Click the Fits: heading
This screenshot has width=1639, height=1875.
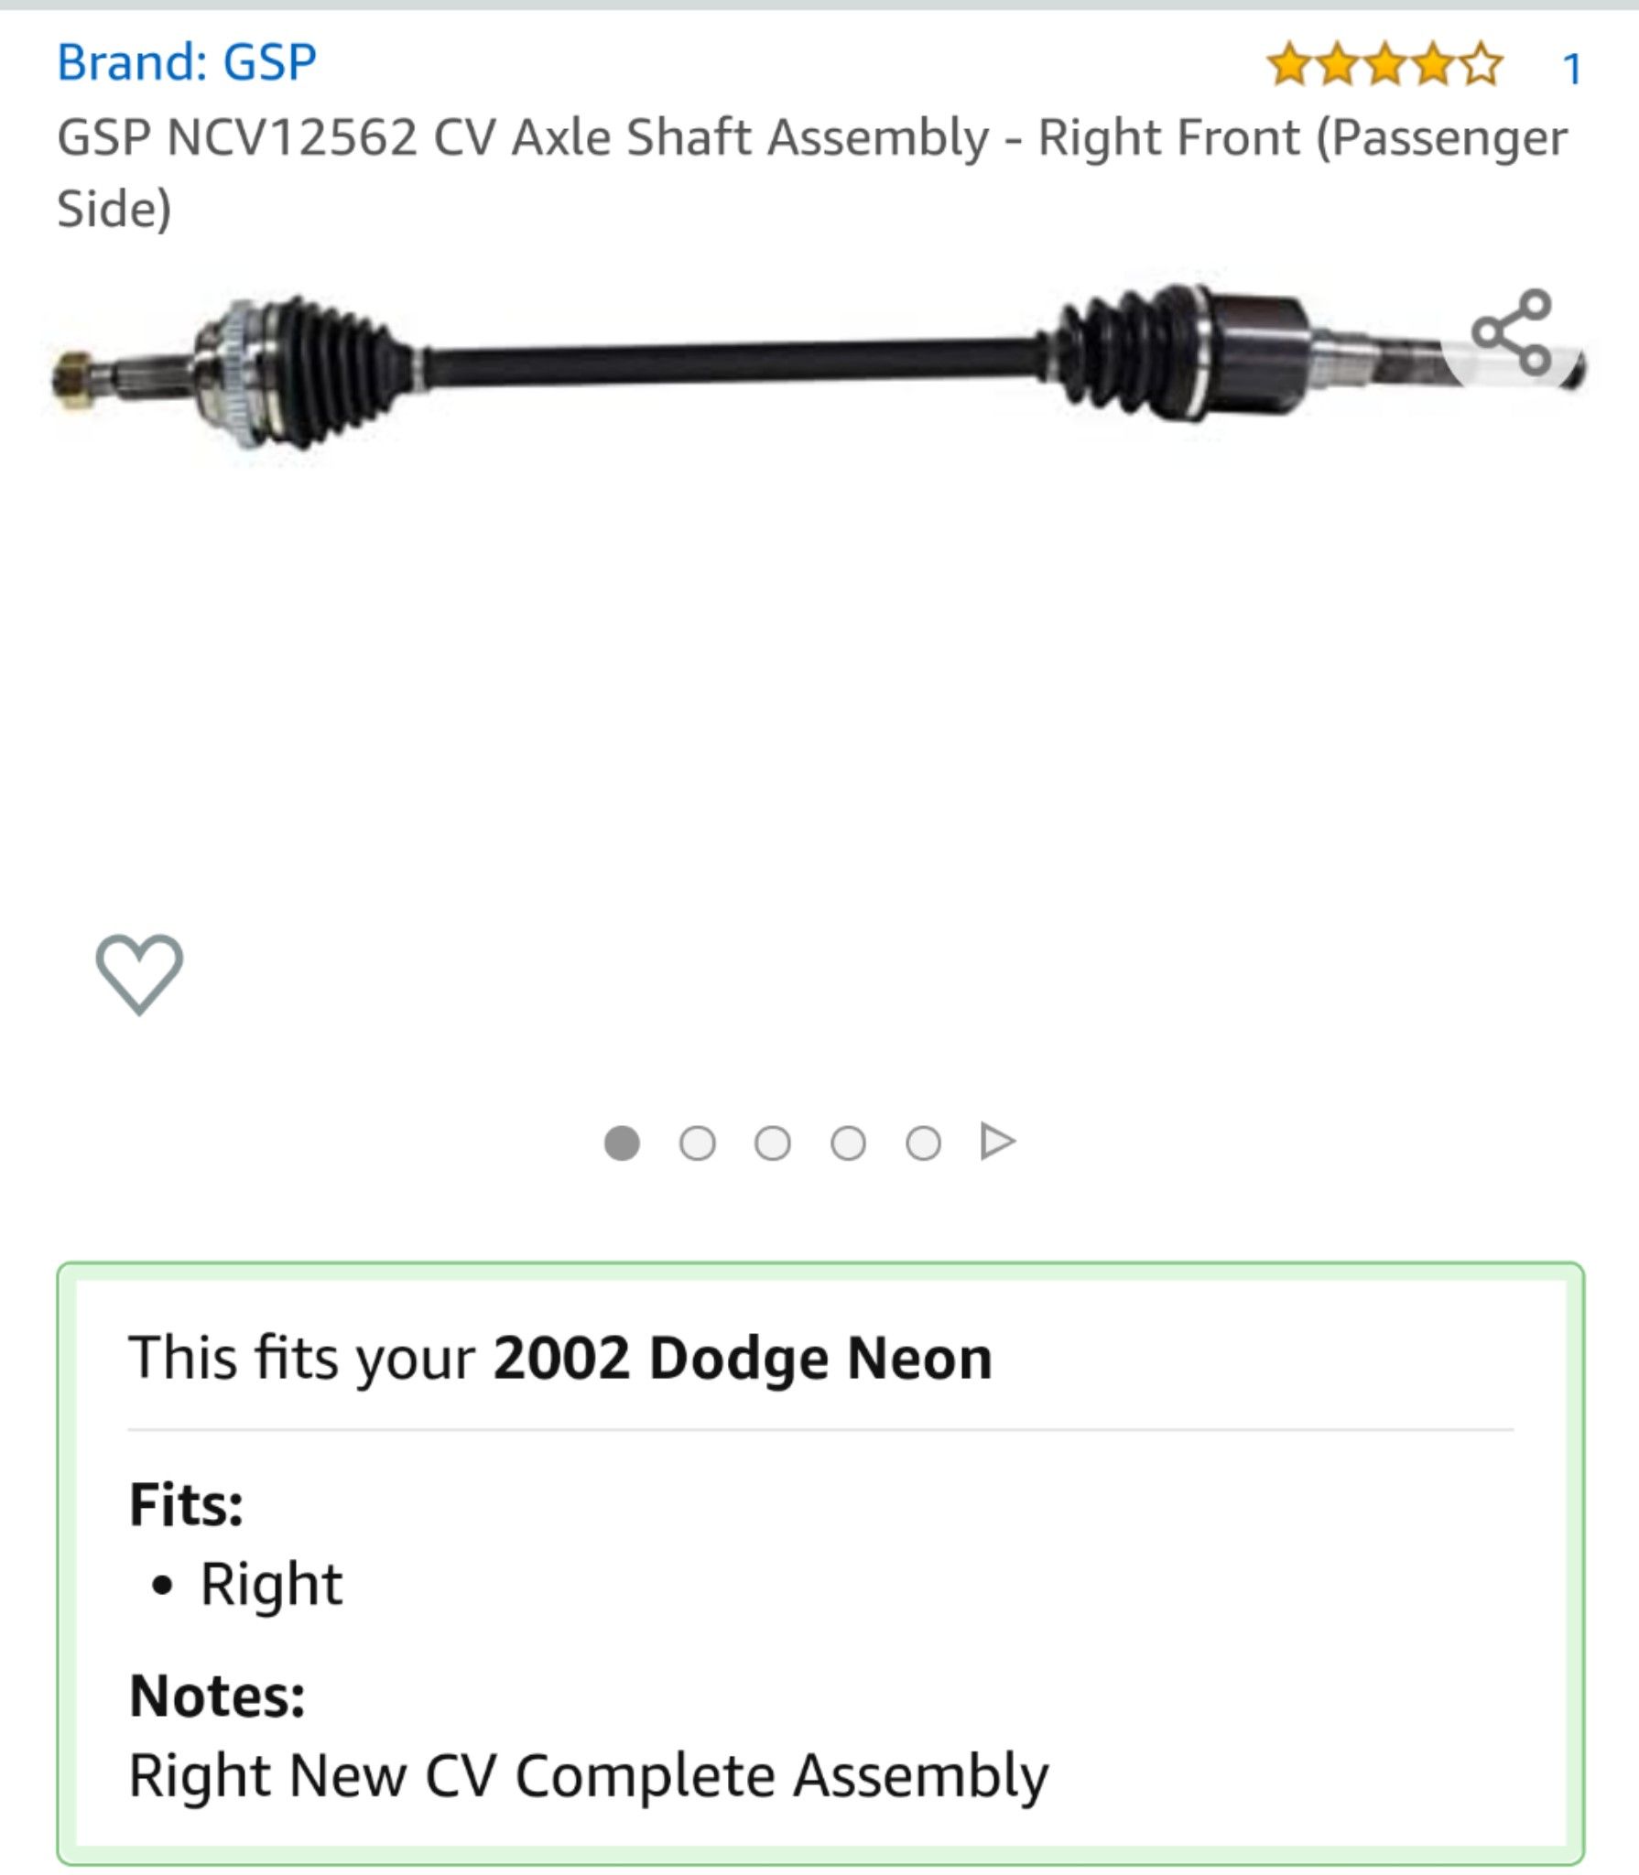click(187, 1504)
